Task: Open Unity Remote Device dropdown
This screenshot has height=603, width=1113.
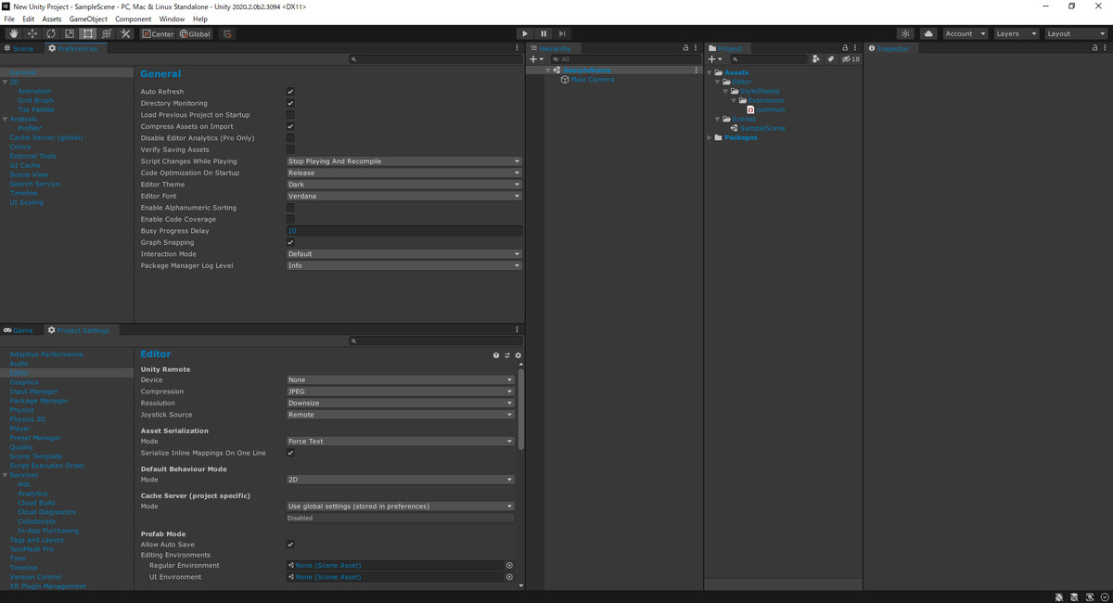Action: [400, 379]
